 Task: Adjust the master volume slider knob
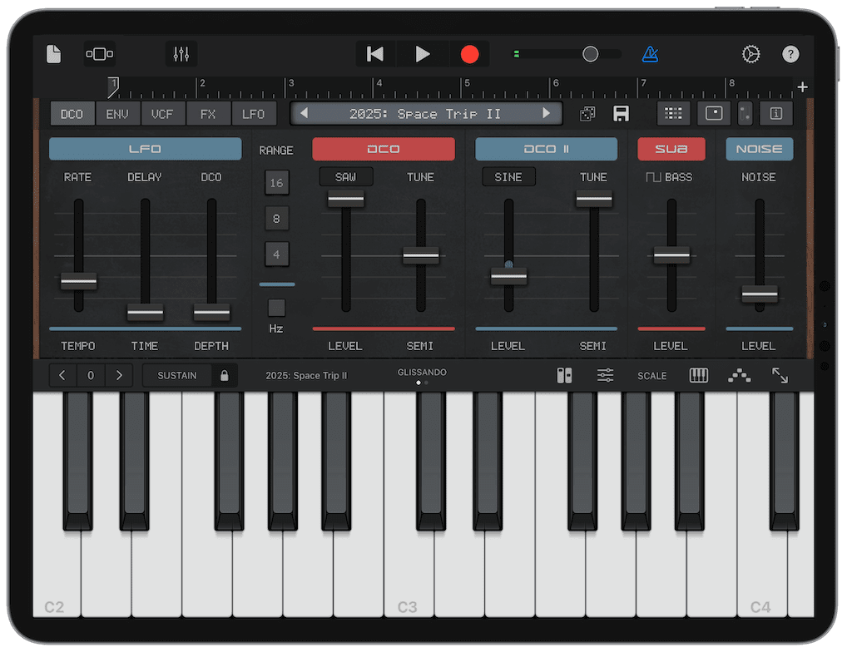tap(590, 54)
